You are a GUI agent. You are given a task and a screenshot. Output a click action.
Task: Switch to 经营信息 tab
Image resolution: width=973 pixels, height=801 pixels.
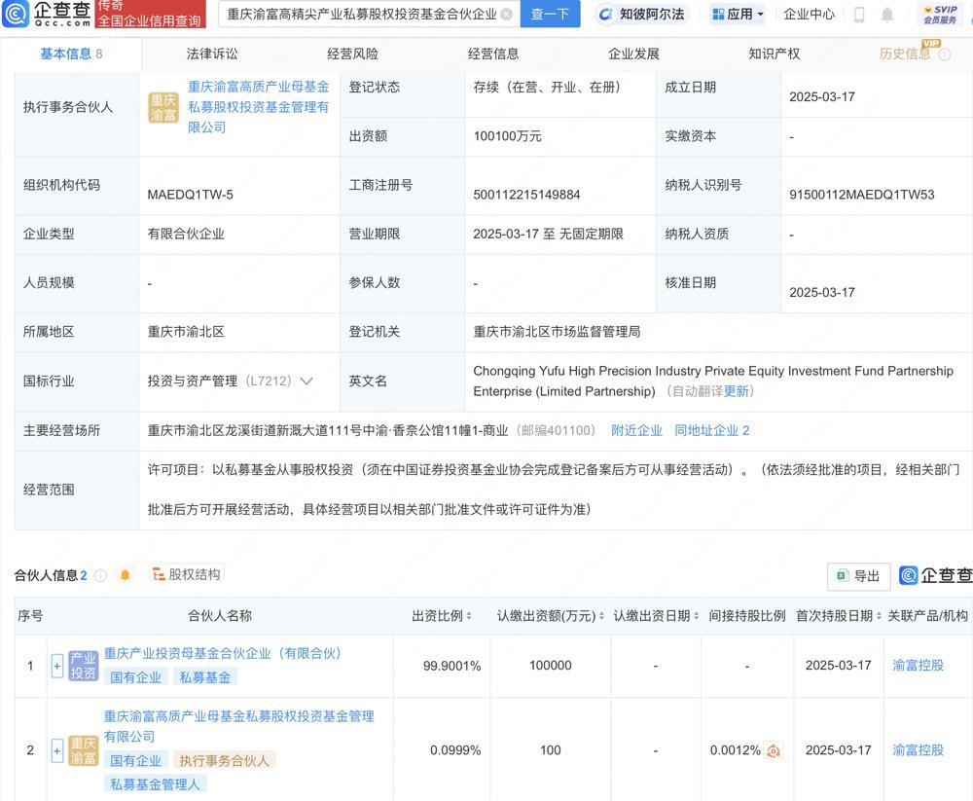[x=493, y=55]
